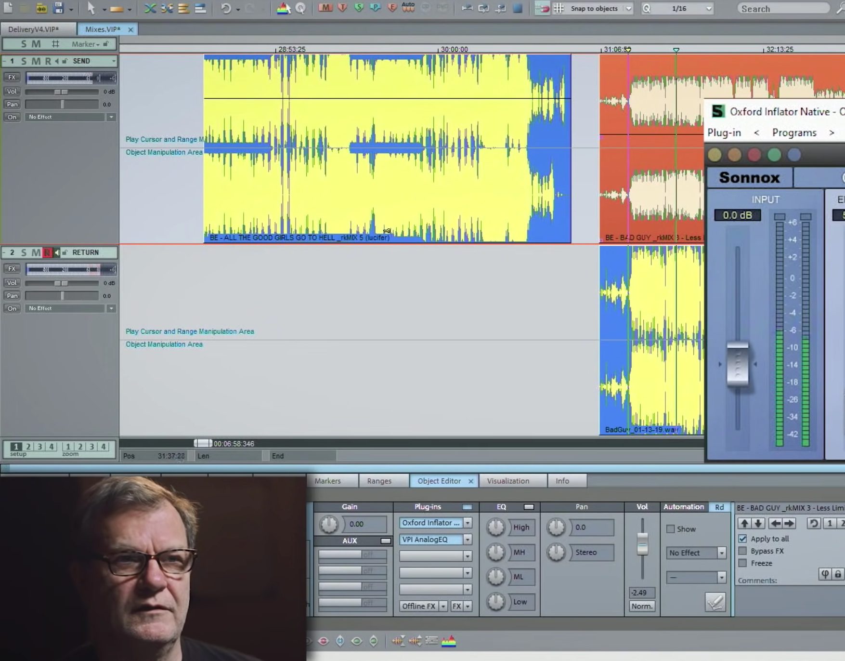
Task: Open the rainbow spectrum visualization icon in toolbar
Action: pos(284,8)
